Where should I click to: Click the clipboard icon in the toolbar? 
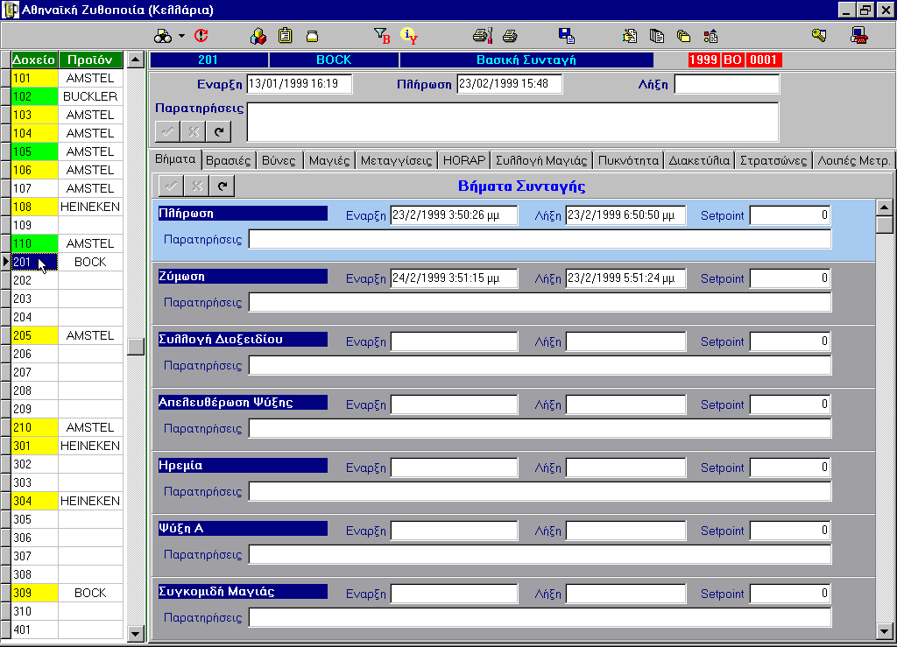pyautogui.click(x=285, y=36)
